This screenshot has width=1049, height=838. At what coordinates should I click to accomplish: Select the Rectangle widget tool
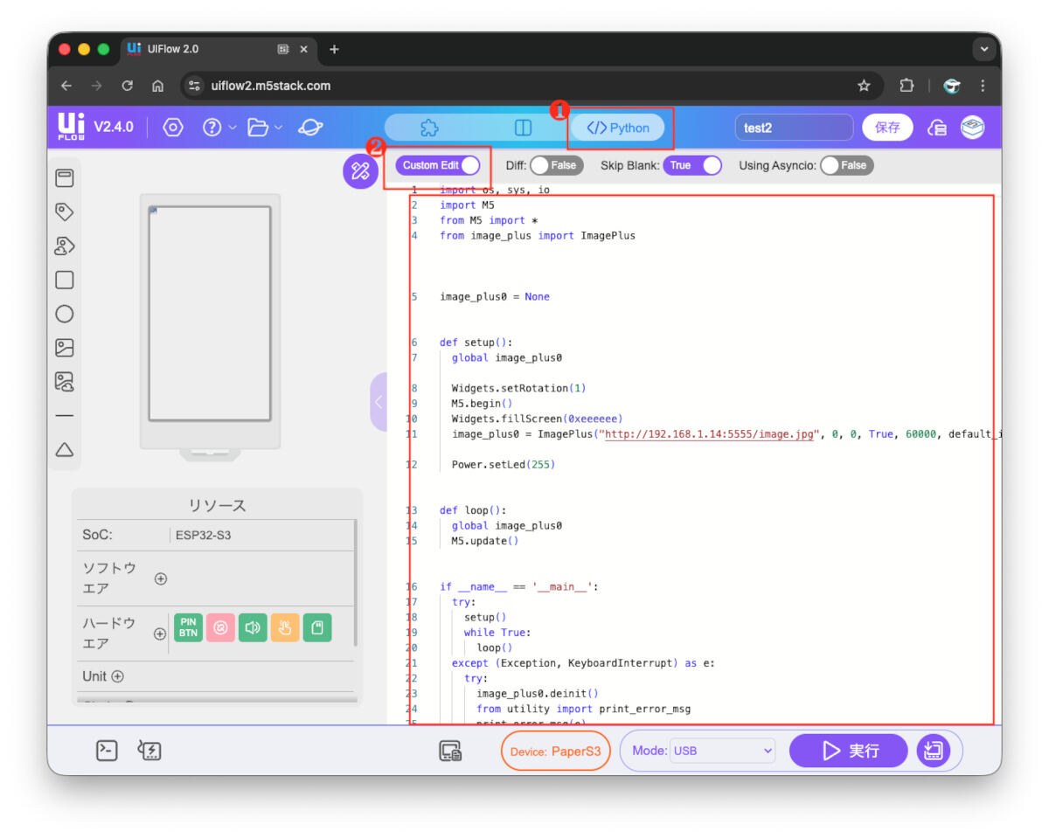(x=64, y=280)
